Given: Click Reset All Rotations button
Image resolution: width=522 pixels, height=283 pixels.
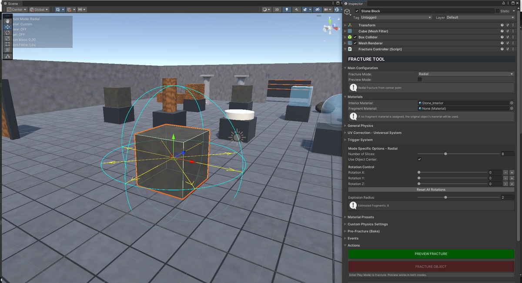Looking at the screenshot, I should [431, 189].
